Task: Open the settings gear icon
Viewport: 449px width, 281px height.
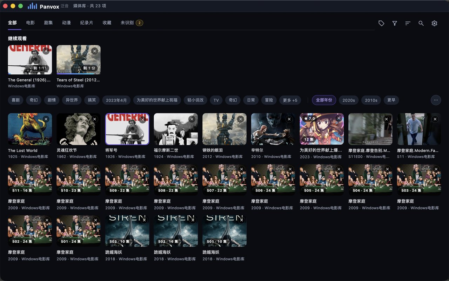Action: tap(434, 23)
